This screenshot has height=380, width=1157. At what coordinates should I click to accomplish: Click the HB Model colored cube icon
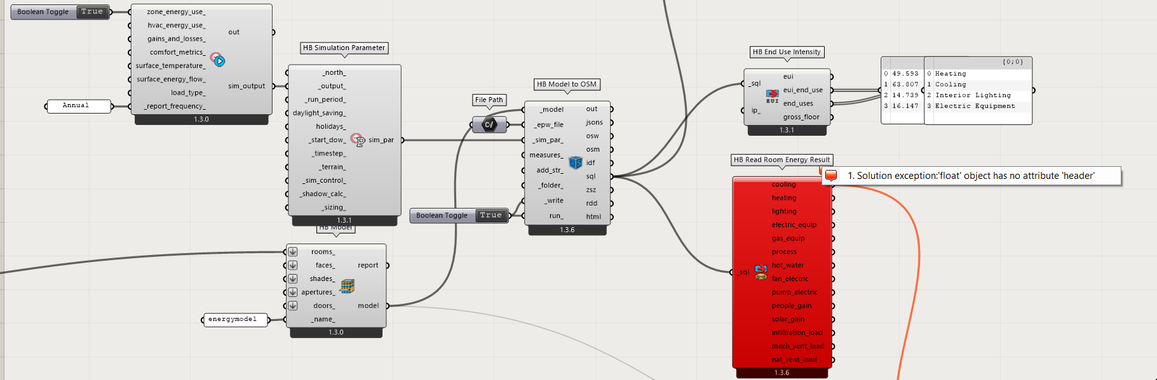pos(347,286)
